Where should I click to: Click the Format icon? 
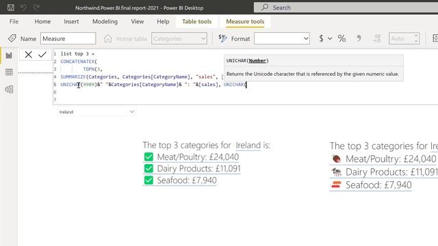point(222,38)
